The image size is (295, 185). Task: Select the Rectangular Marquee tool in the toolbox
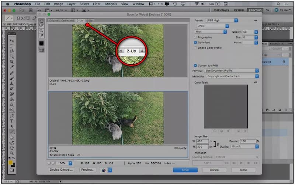(12, 46)
